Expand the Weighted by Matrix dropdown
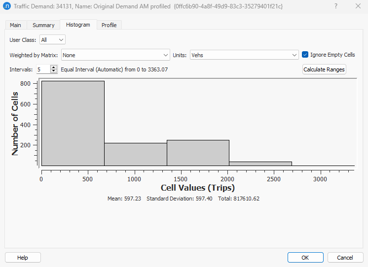The image size is (368, 267). pos(115,55)
